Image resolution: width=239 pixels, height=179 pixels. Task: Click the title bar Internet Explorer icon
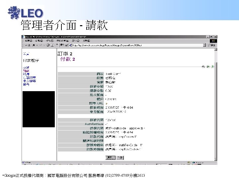click(24, 37)
